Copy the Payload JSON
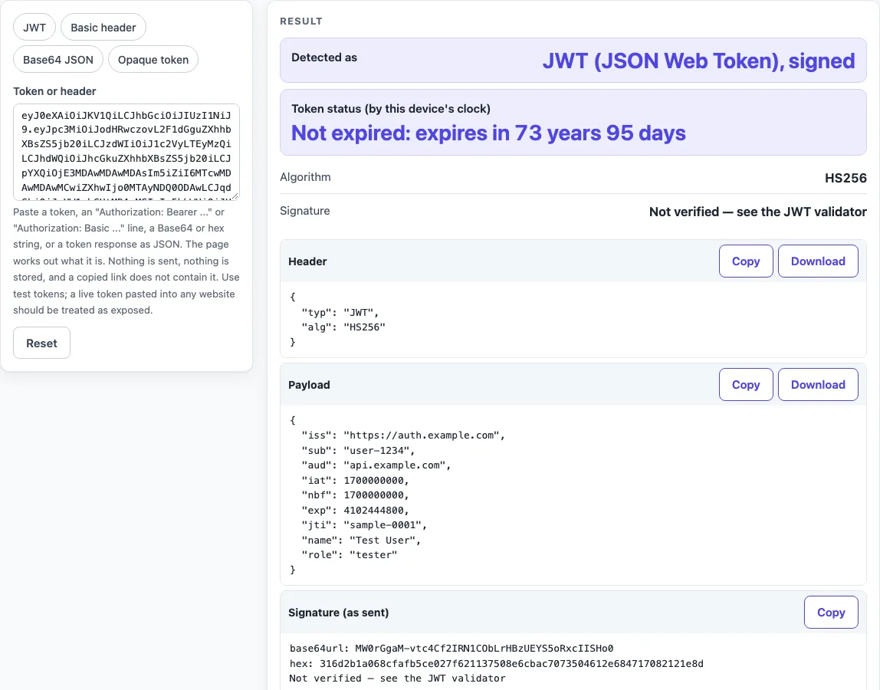Screen dimensions: 880x690 click(746, 385)
